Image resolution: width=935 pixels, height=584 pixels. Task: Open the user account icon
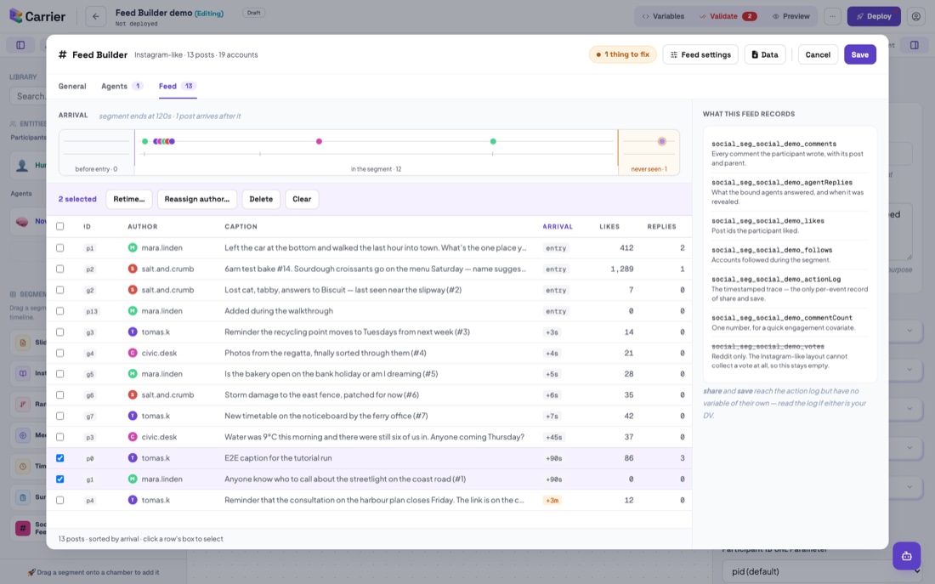pos(916,16)
